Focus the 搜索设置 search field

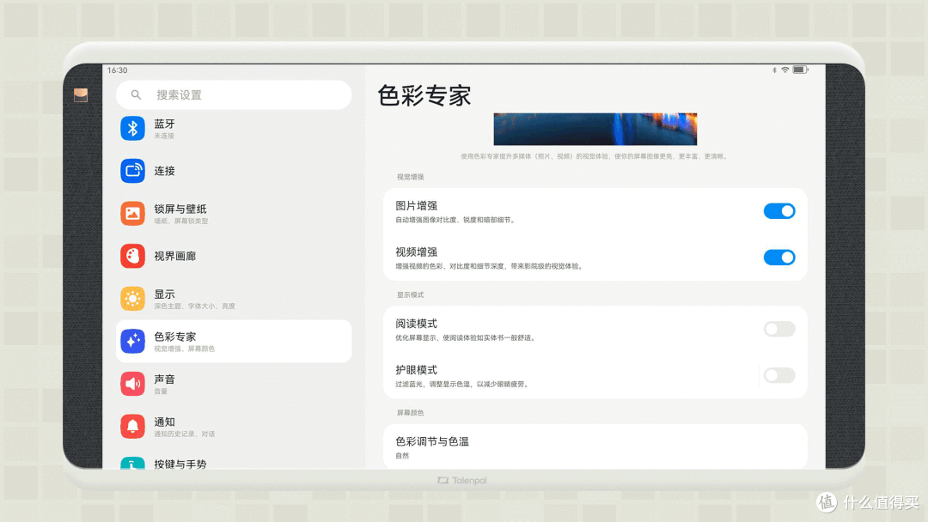[x=234, y=94]
